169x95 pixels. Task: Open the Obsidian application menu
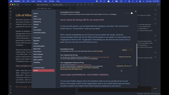pyautogui.click(x=17, y=1)
